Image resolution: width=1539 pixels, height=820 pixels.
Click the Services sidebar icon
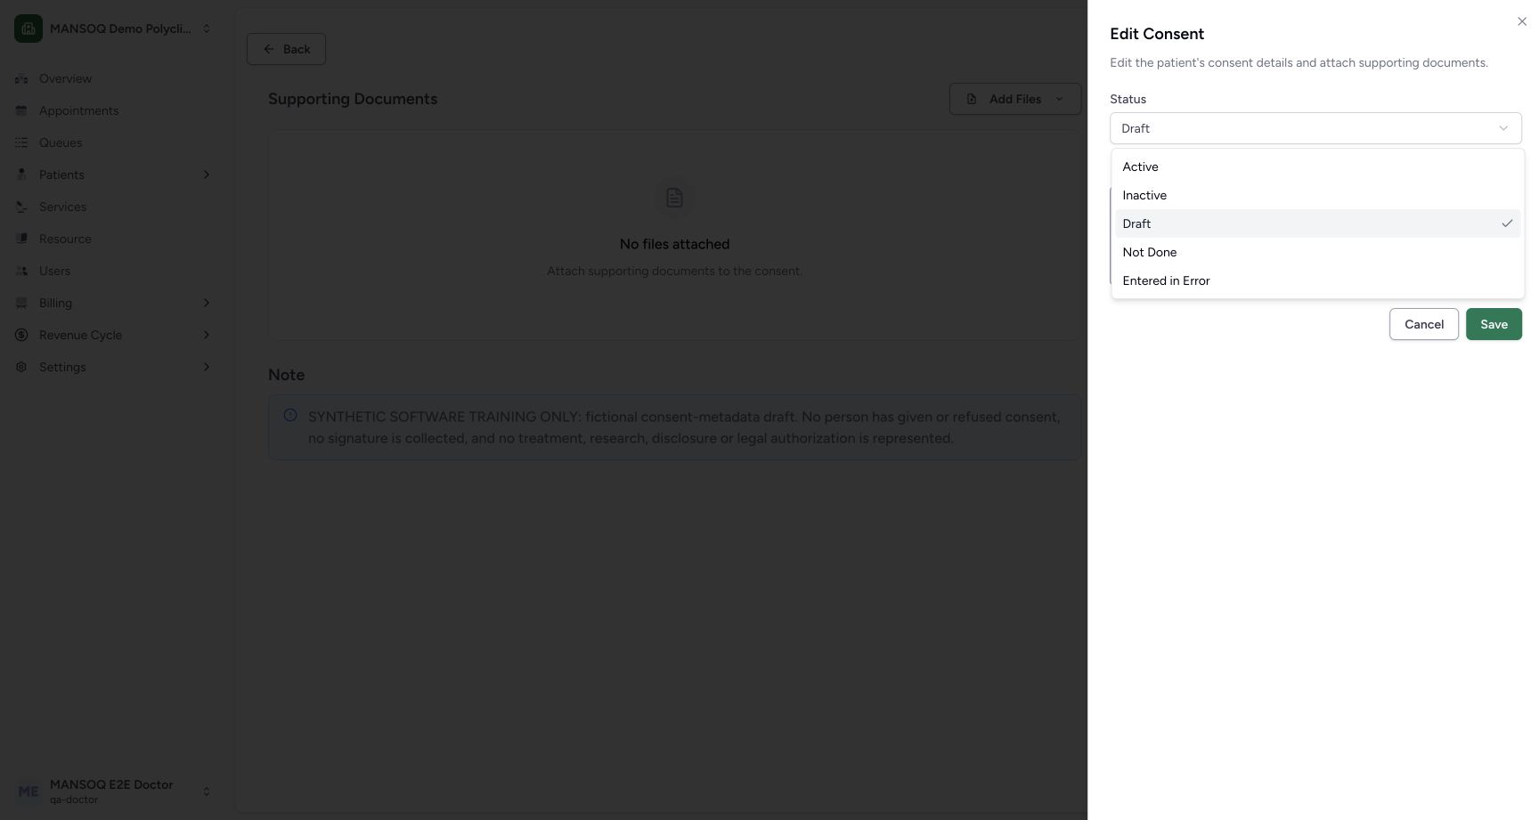coord(21,207)
